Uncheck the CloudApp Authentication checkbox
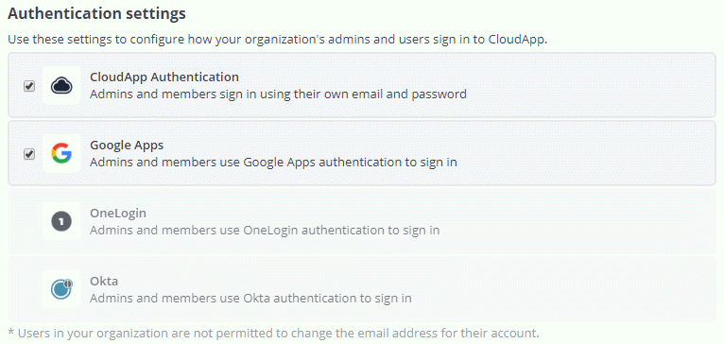Image resolution: width=724 pixels, height=344 pixels. 29,86
